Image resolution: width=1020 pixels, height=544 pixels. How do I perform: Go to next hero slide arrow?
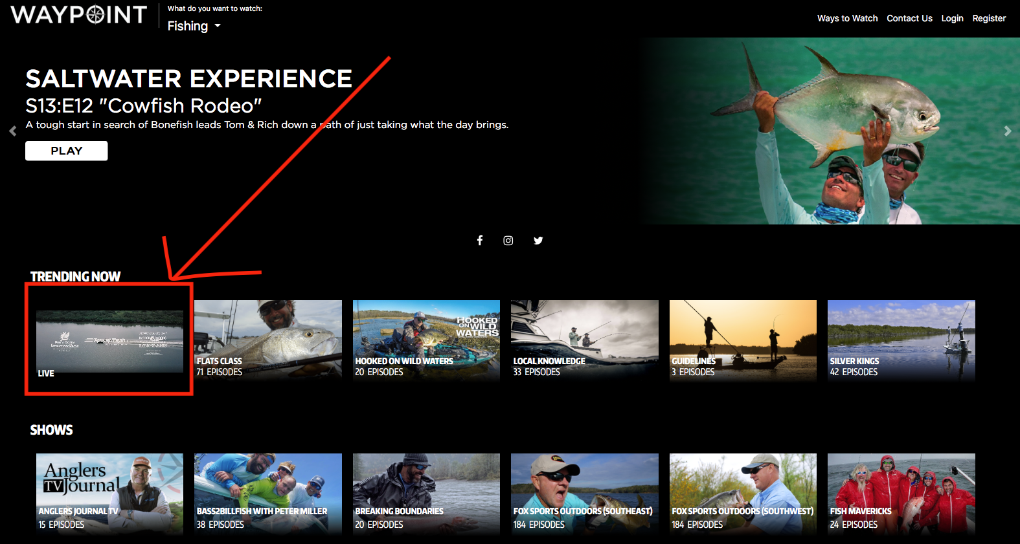click(1007, 131)
